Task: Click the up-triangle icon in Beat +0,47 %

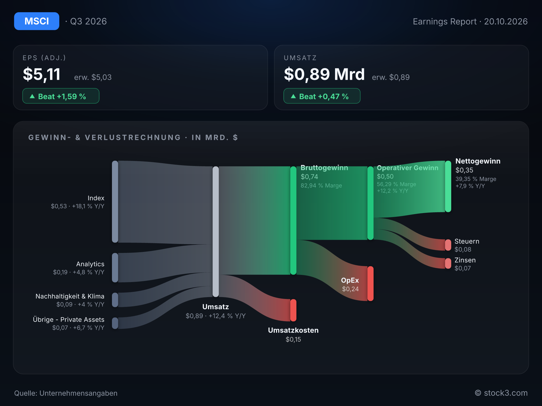Action: [293, 96]
